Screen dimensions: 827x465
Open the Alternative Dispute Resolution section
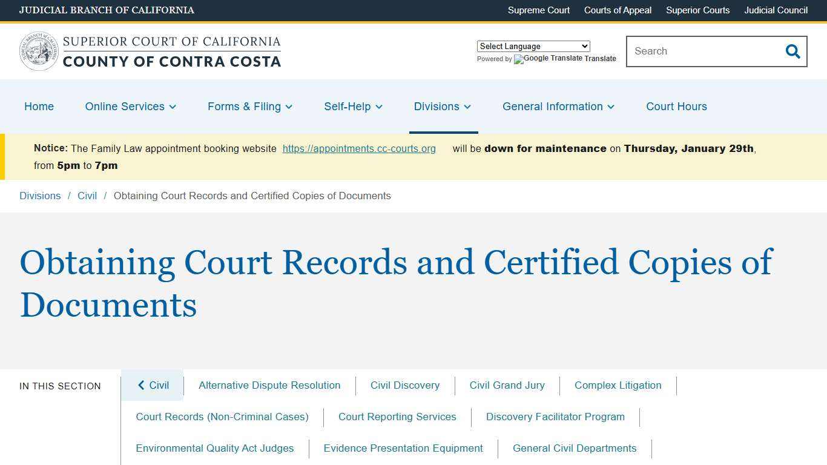pyautogui.click(x=269, y=385)
